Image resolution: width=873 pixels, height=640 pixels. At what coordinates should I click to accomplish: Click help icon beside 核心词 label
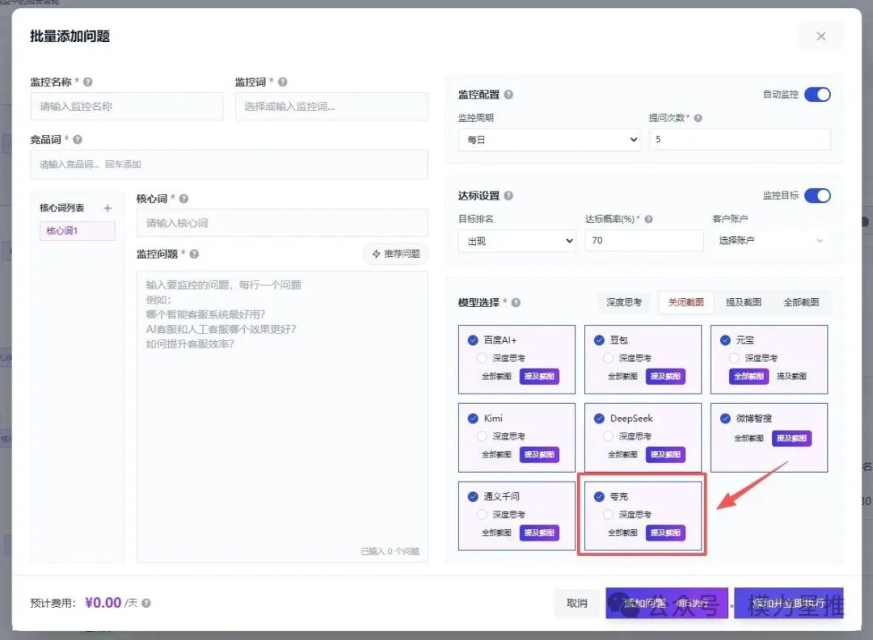(x=183, y=199)
